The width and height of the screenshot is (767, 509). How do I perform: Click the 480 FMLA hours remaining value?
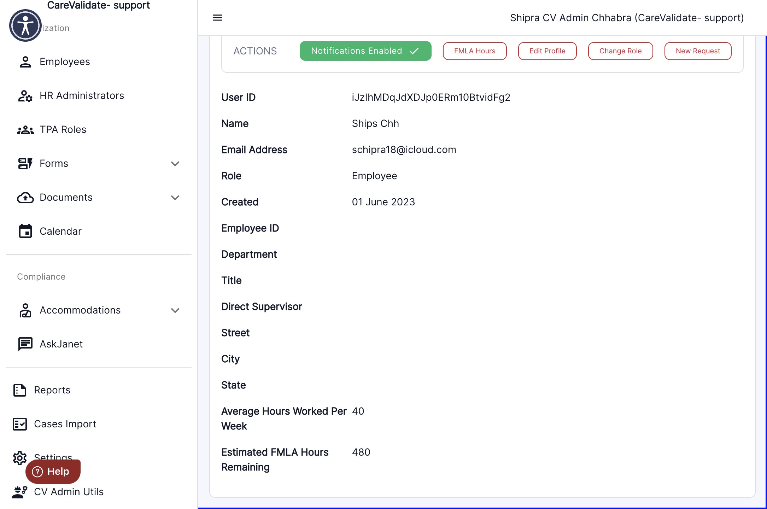361,452
